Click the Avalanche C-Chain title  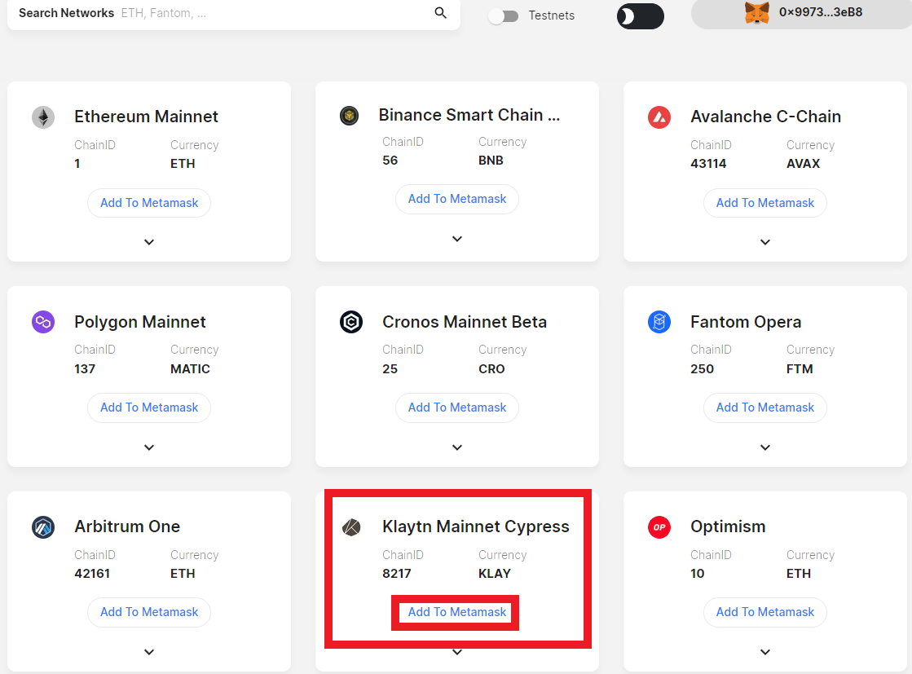[x=765, y=117]
